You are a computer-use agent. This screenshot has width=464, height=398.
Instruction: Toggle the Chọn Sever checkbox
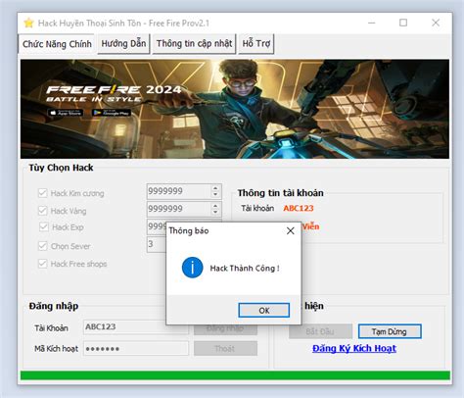tap(42, 246)
